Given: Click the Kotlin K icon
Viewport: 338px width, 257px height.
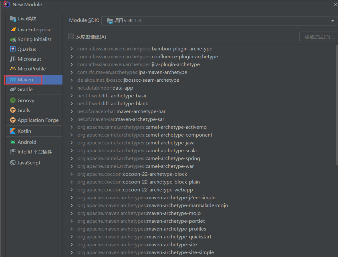Looking at the screenshot, I should coord(13,131).
